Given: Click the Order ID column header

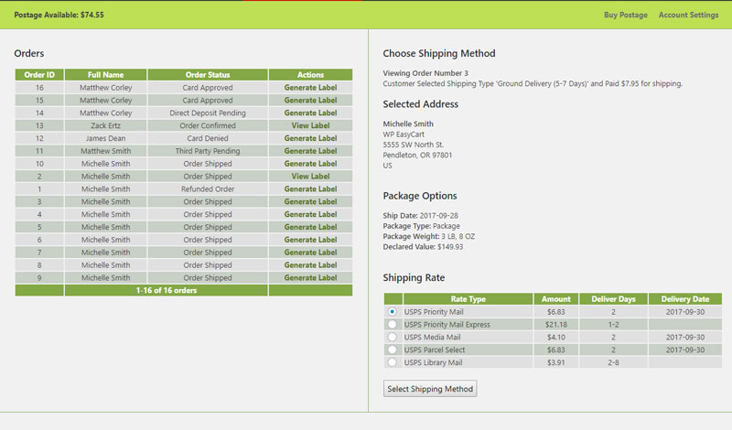Looking at the screenshot, I should [39, 75].
